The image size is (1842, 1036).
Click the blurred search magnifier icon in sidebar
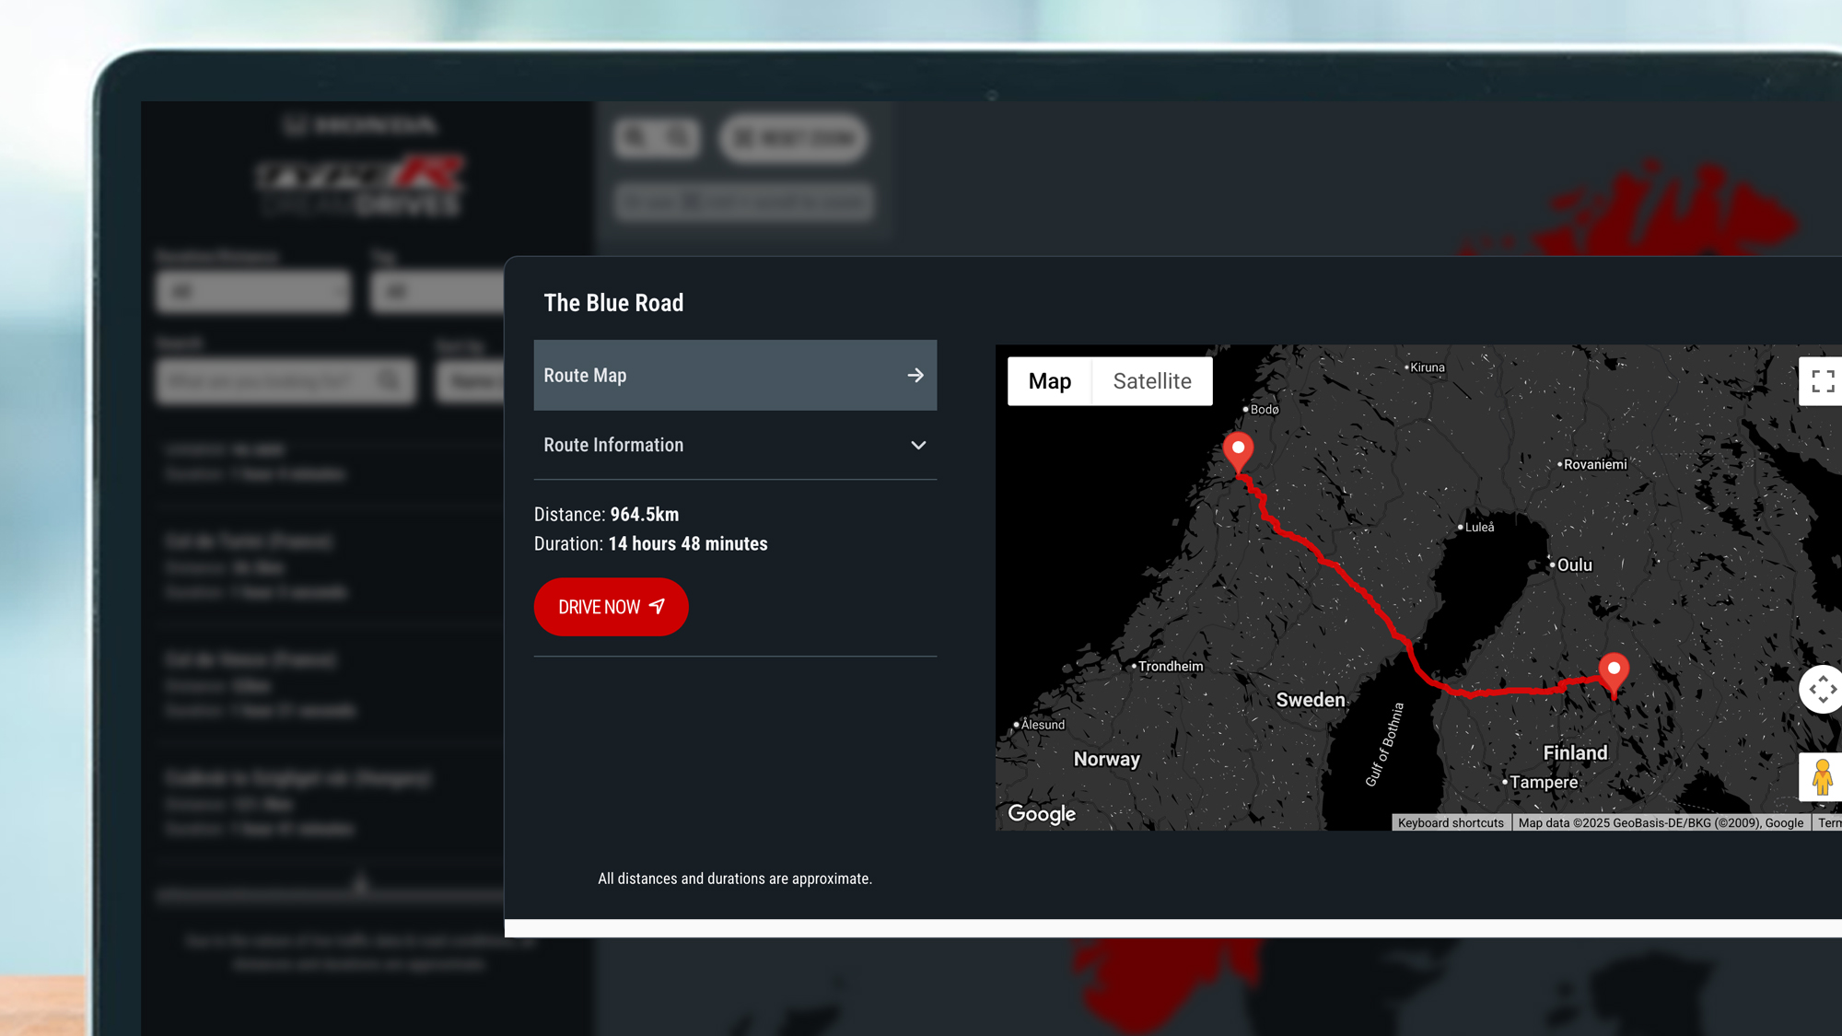(389, 380)
